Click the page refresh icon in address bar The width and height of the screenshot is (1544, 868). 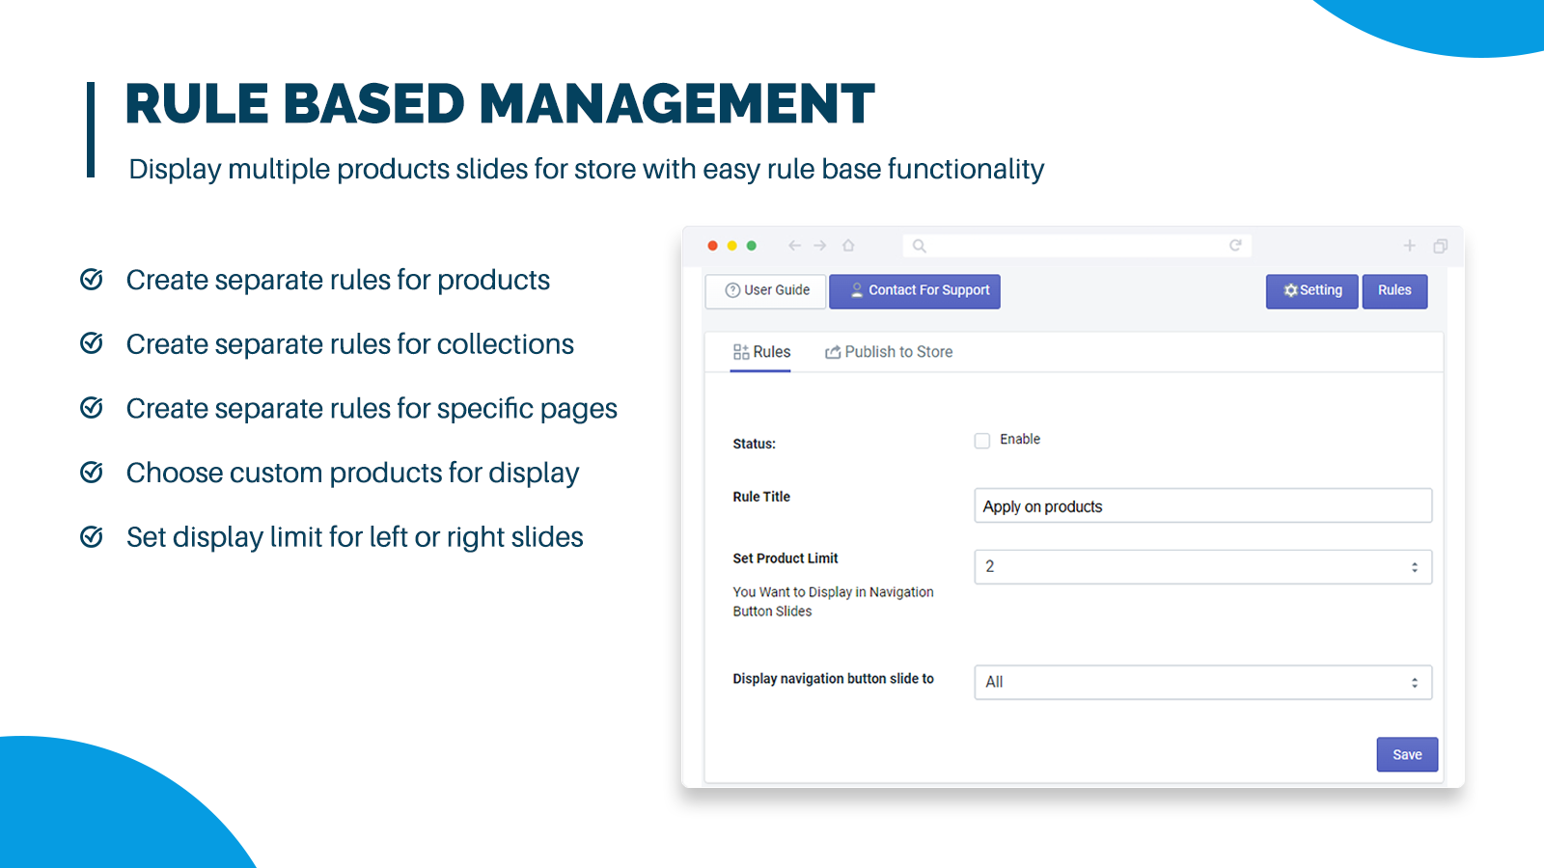(1235, 246)
